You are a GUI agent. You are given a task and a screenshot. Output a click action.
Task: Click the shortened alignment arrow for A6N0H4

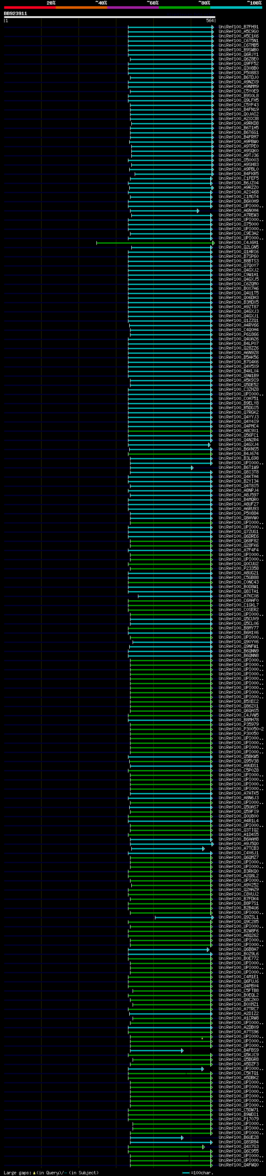point(165,211)
